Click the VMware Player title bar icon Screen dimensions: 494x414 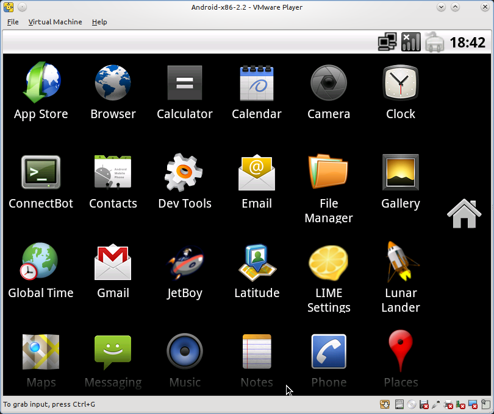tap(9, 7)
